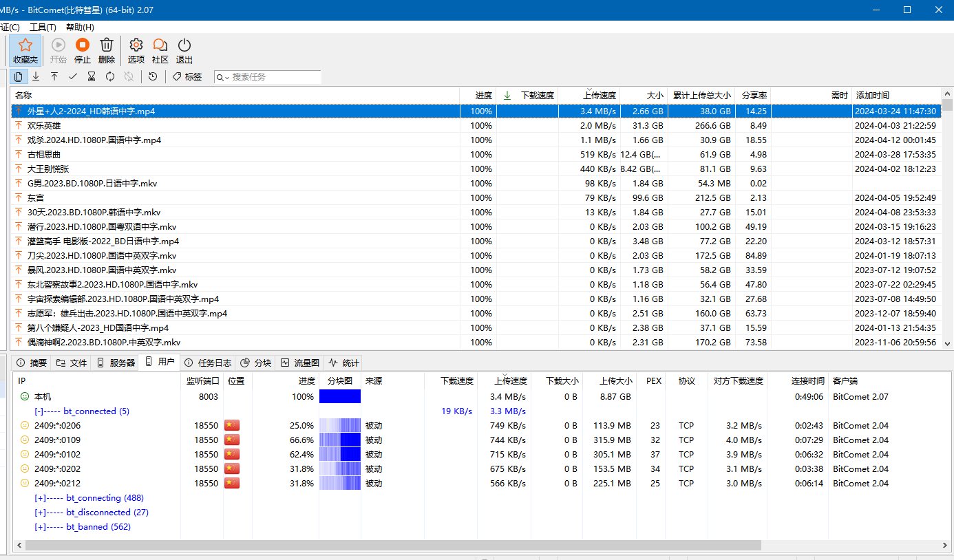Image resolution: width=954 pixels, height=560 pixels.
Task: Filter tasks by the circular-arrows active icon
Action: (110, 76)
